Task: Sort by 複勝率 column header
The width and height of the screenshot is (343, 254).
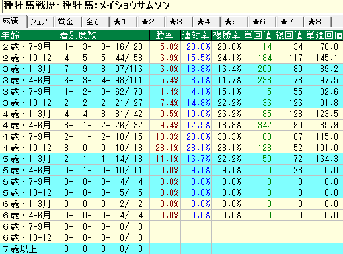Action: click(227, 35)
